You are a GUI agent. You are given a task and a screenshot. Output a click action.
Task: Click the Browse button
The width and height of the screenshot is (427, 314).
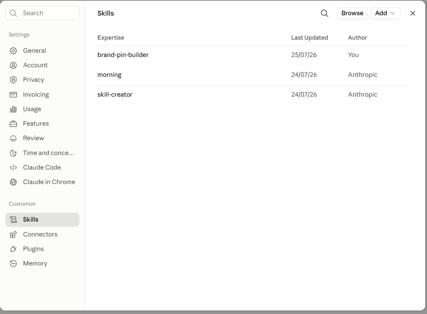(x=352, y=13)
